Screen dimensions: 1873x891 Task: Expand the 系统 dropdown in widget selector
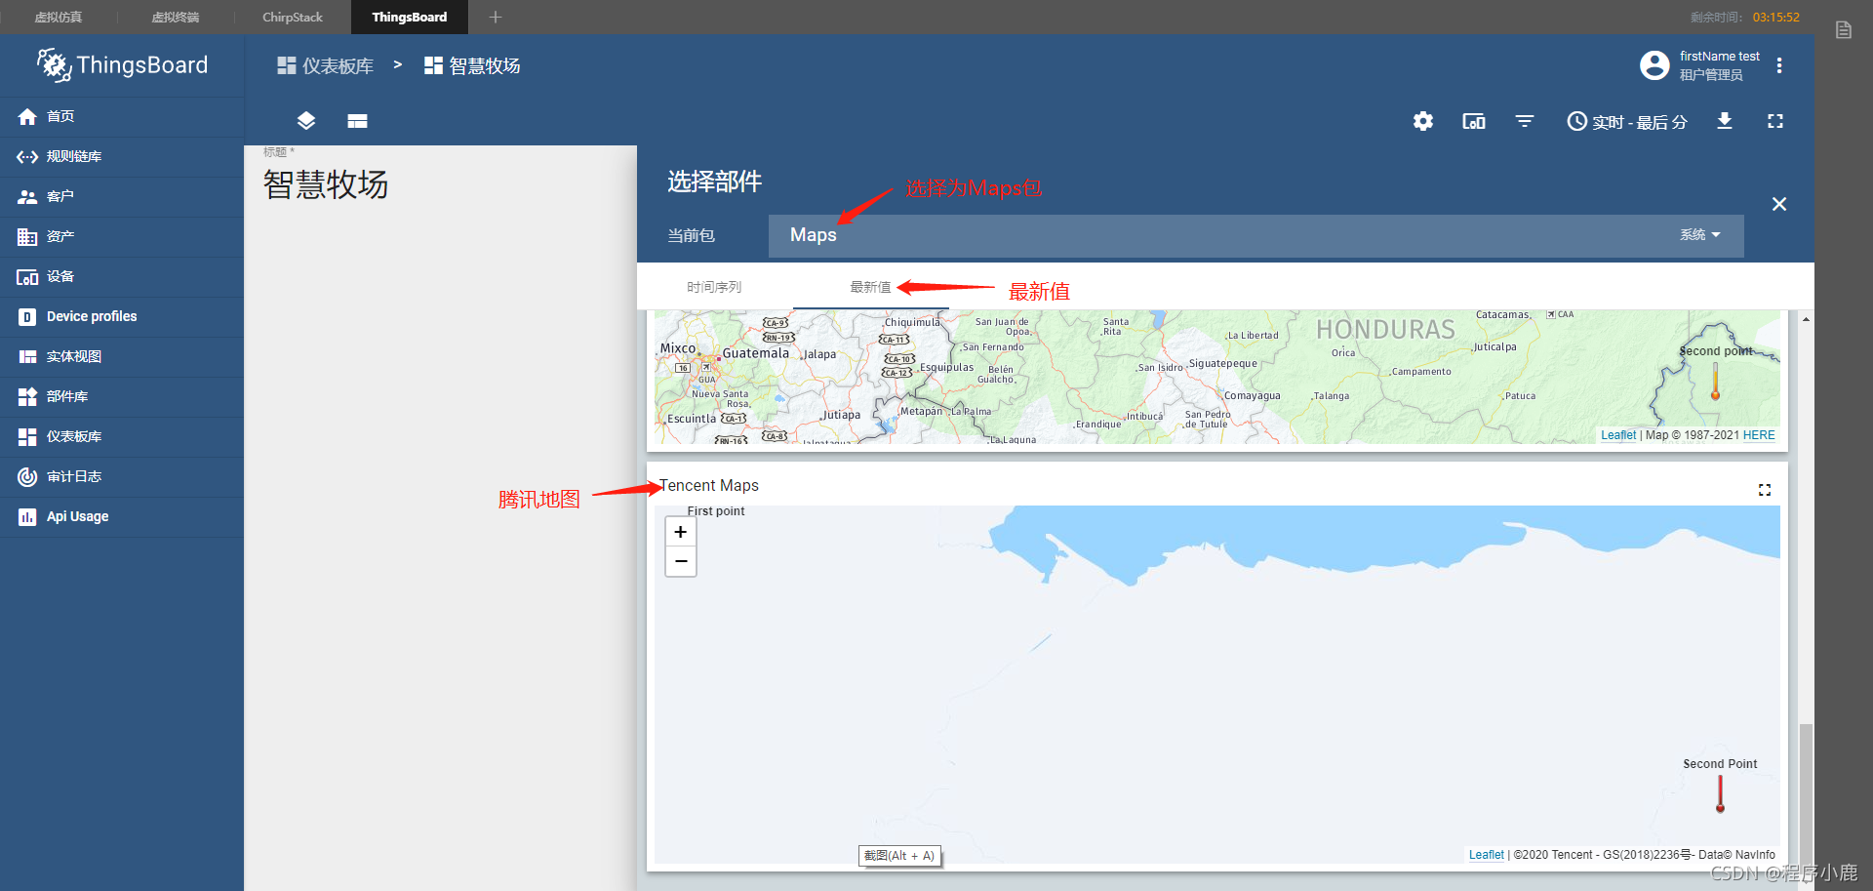[x=1699, y=234]
